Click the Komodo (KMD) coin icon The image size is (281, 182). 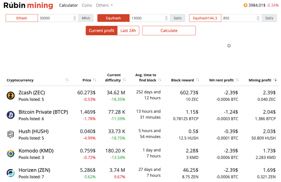[x=10, y=154]
